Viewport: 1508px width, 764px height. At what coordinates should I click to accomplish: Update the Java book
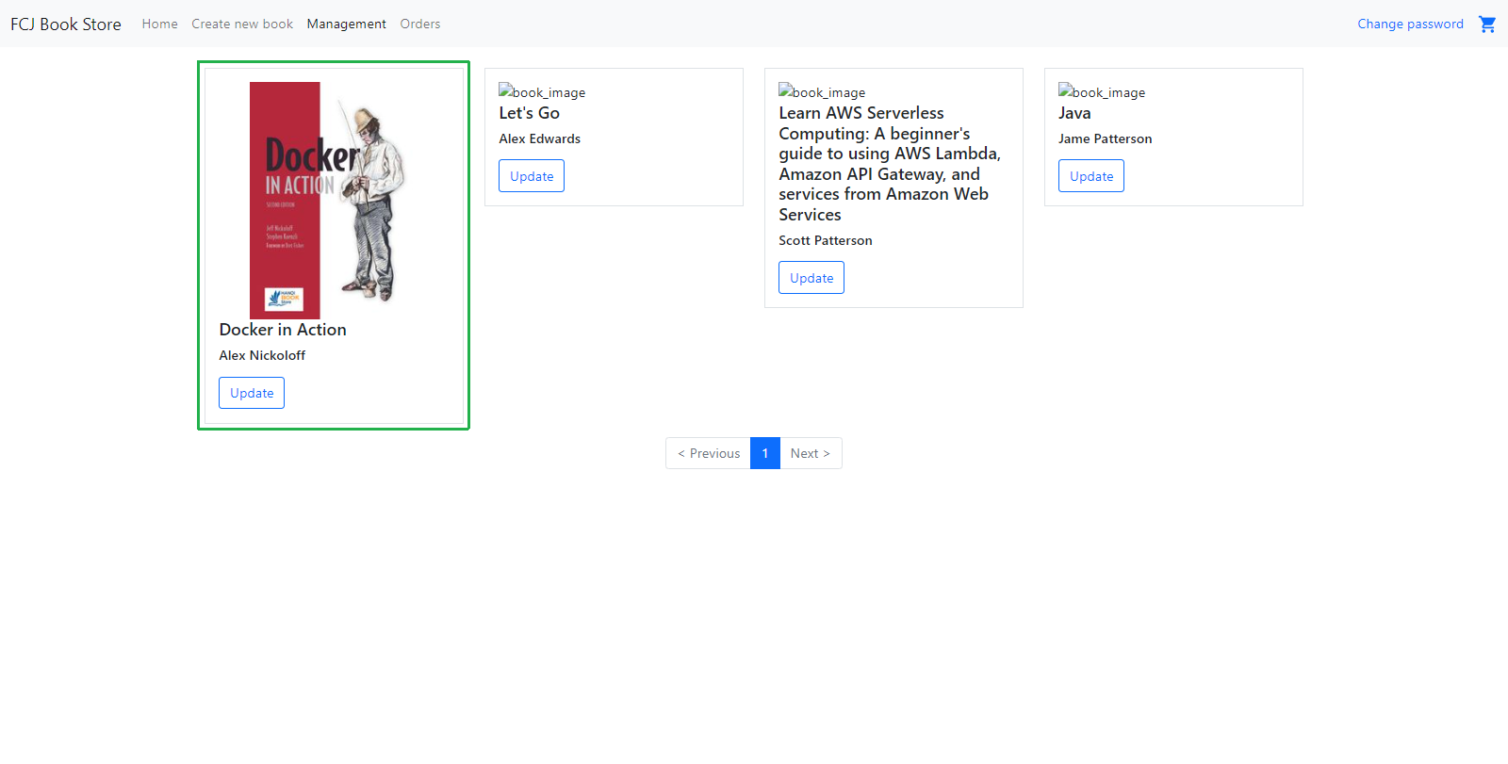pos(1091,176)
